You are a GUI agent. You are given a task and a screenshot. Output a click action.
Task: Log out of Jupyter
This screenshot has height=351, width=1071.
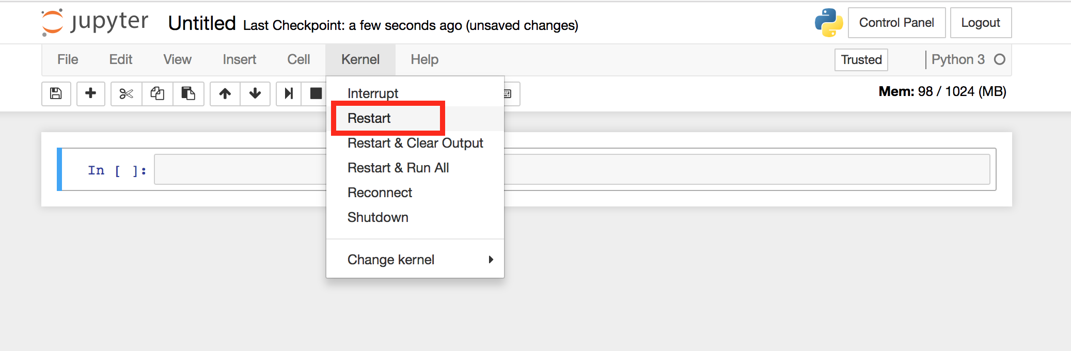[x=981, y=22]
